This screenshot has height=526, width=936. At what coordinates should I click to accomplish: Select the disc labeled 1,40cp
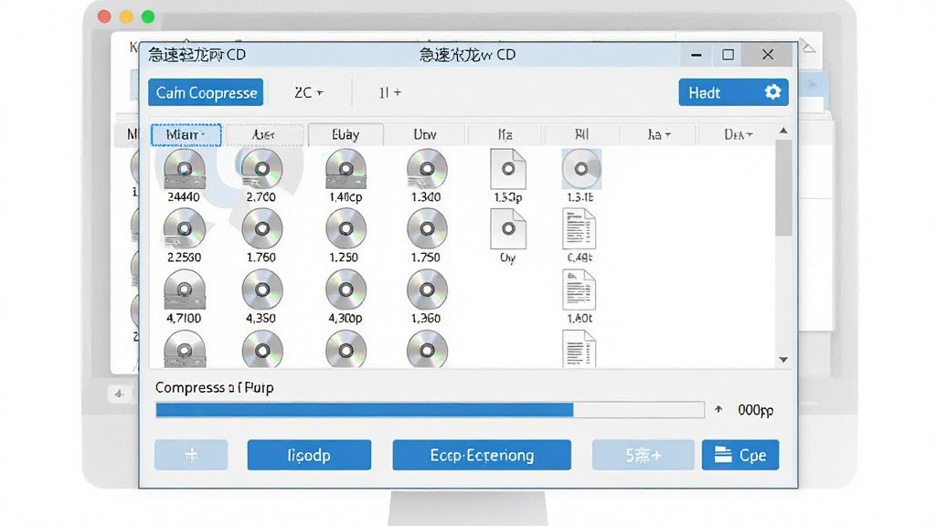(x=346, y=169)
